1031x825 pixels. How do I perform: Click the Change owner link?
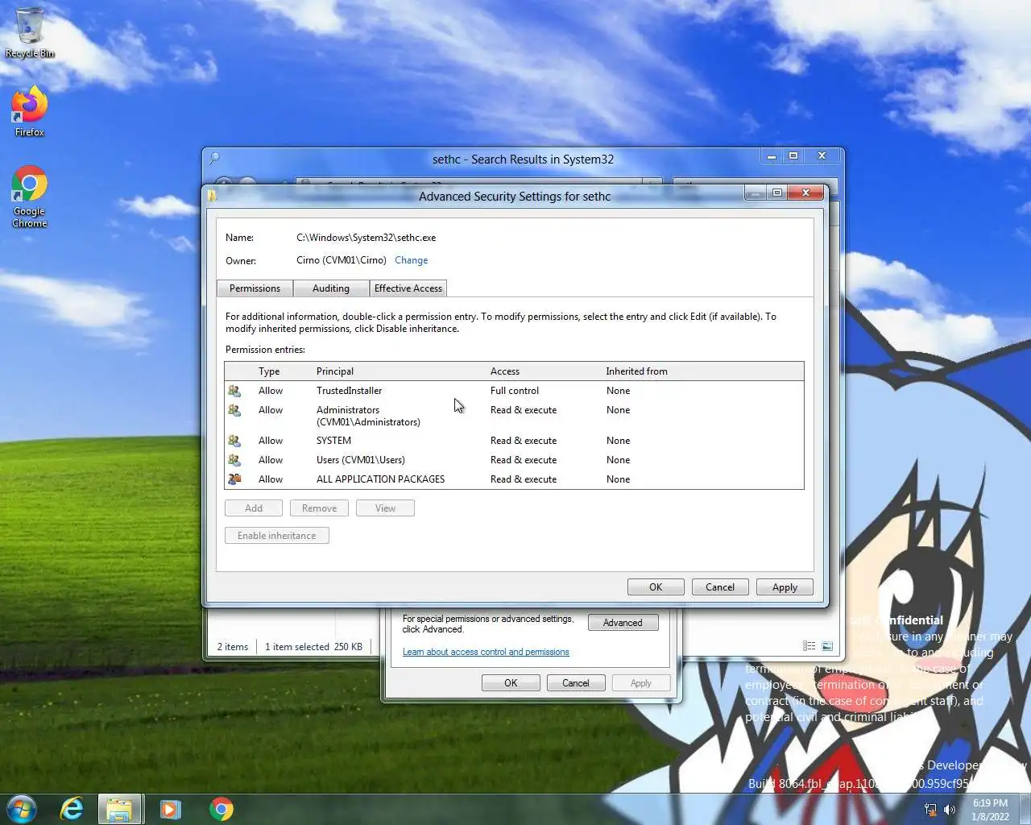pyautogui.click(x=411, y=260)
